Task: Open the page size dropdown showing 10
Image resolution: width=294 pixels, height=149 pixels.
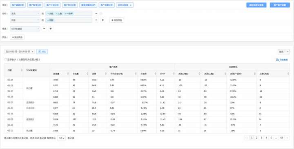Action: [62, 138]
